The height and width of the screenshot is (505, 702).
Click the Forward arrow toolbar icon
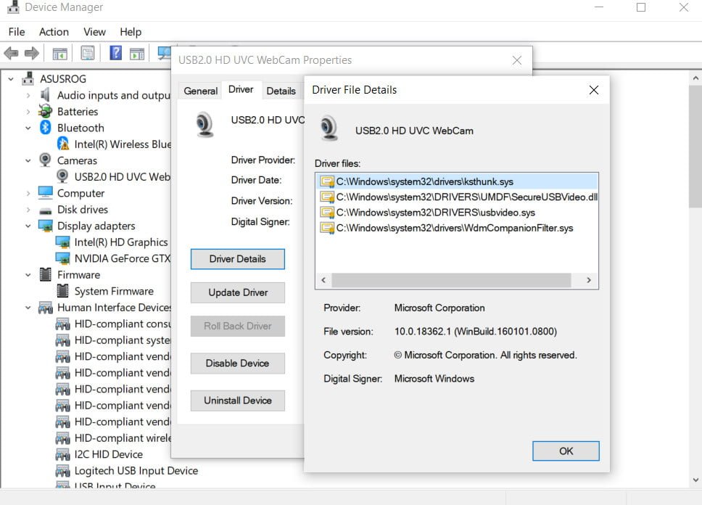click(x=31, y=53)
